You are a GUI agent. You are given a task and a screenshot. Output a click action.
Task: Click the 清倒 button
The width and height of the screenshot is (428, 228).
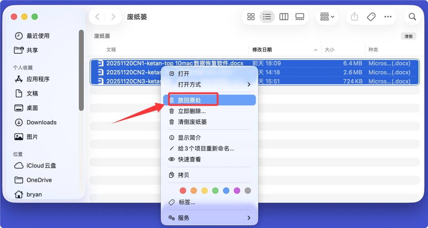click(408, 36)
